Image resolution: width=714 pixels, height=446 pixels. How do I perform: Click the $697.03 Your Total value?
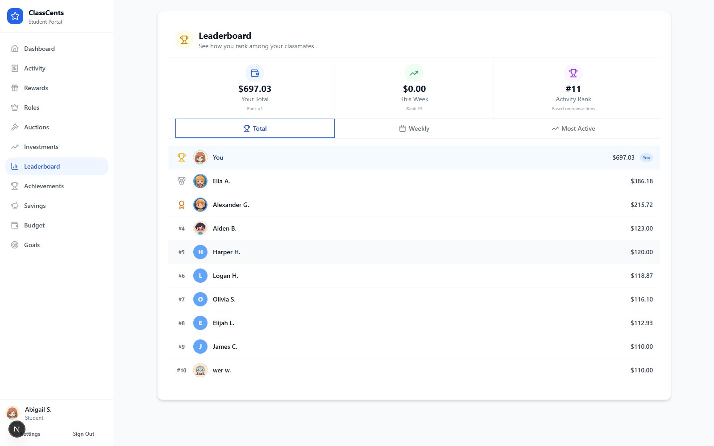(255, 89)
